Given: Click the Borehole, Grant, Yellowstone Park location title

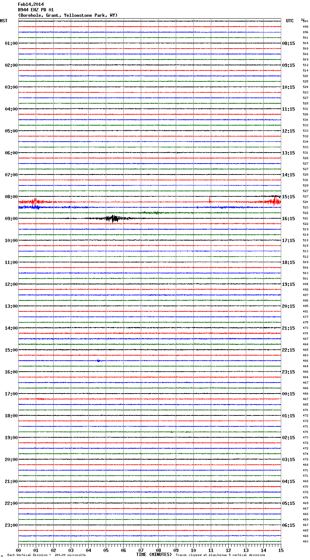Looking at the screenshot, I should (68, 15).
